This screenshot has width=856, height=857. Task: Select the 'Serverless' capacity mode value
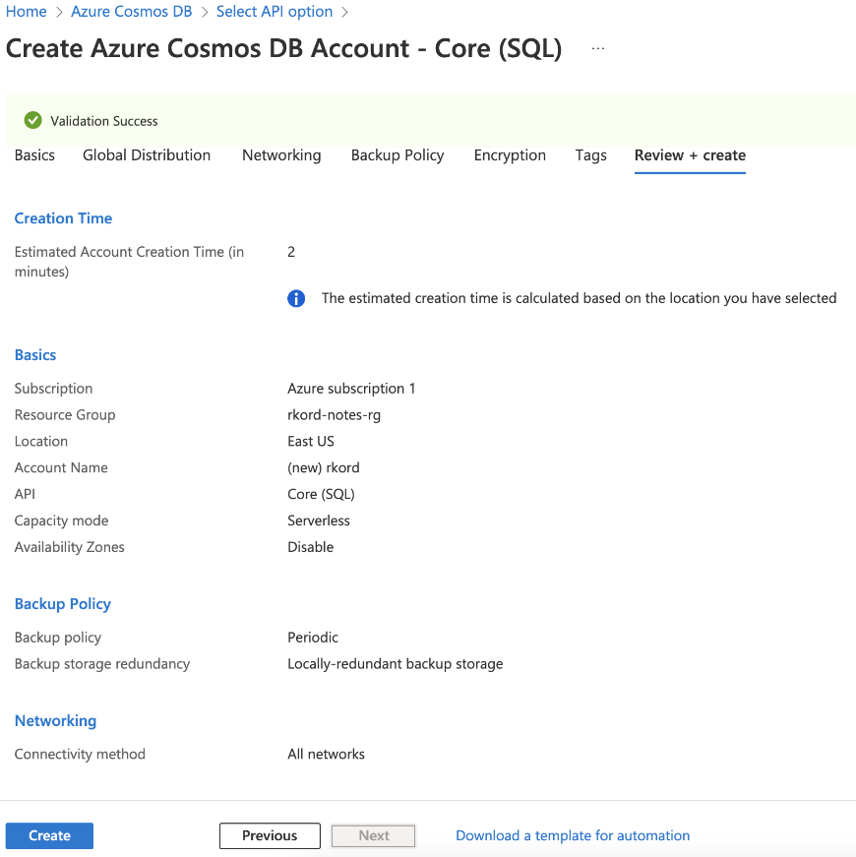(x=318, y=520)
